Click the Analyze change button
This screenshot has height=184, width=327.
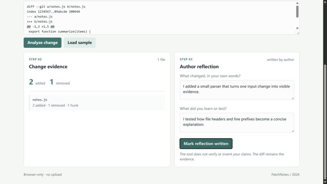(43, 43)
